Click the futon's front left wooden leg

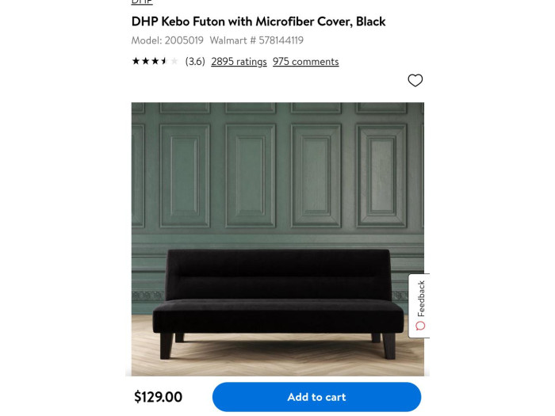[166, 345]
